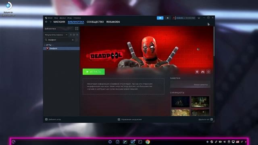
Task: Switch library to grid collections view
Action: click(77, 29)
